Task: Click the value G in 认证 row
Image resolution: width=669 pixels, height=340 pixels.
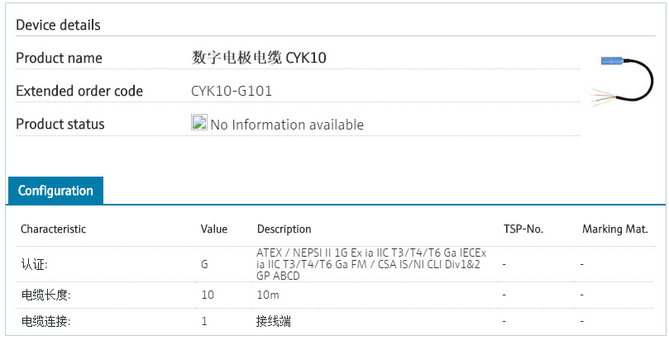Action: [205, 264]
